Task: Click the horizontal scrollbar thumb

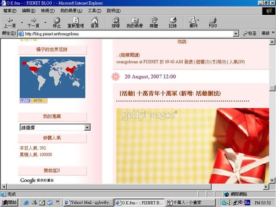Action: [x=109, y=187]
